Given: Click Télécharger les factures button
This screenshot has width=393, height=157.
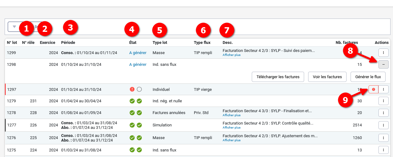Looking at the screenshot, I should [278, 77].
